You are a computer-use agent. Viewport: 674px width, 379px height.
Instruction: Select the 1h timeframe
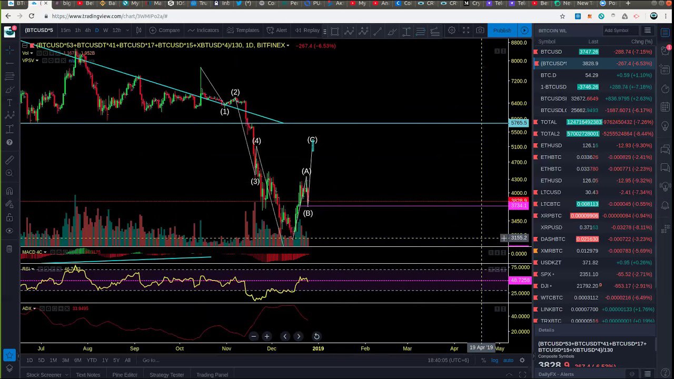coord(77,31)
